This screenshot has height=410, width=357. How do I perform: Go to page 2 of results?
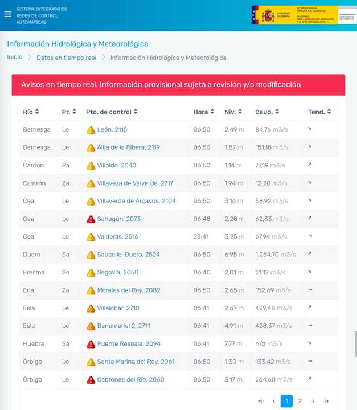[300, 401]
